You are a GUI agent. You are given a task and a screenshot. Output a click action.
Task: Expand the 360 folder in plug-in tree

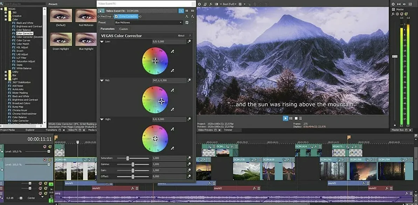[6, 13]
